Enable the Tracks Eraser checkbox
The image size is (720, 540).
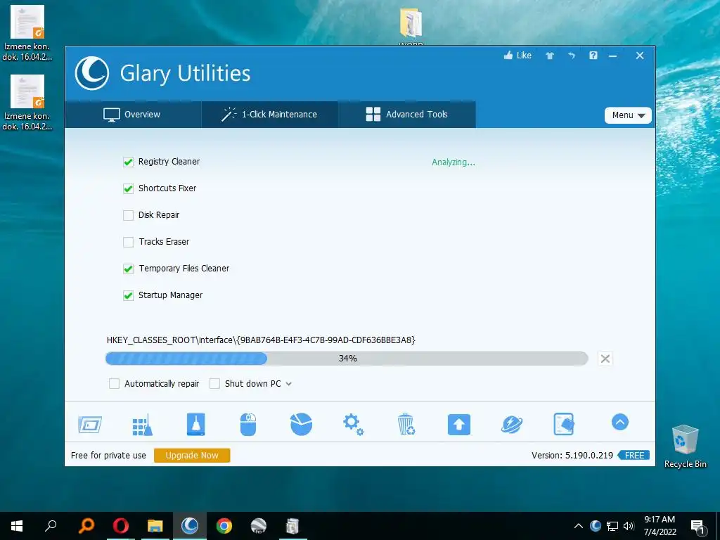pyautogui.click(x=128, y=242)
